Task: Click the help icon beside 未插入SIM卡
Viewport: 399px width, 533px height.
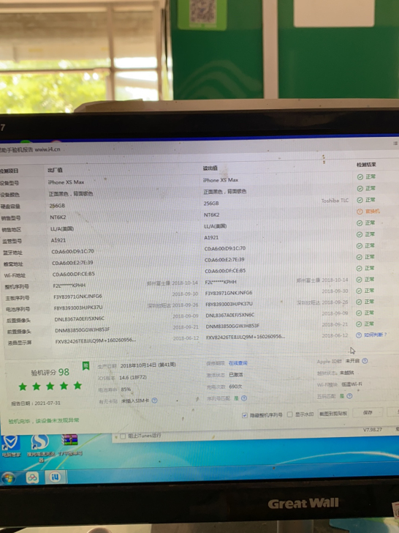Action: tap(154, 400)
